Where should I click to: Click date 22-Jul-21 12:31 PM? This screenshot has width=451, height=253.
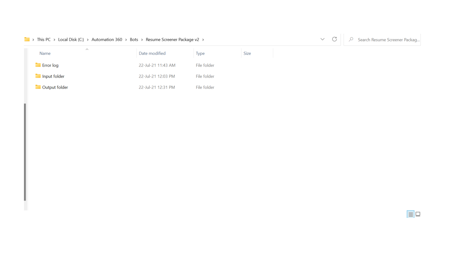click(x=157, y=87)
